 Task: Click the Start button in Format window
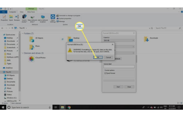pos(118,87)
